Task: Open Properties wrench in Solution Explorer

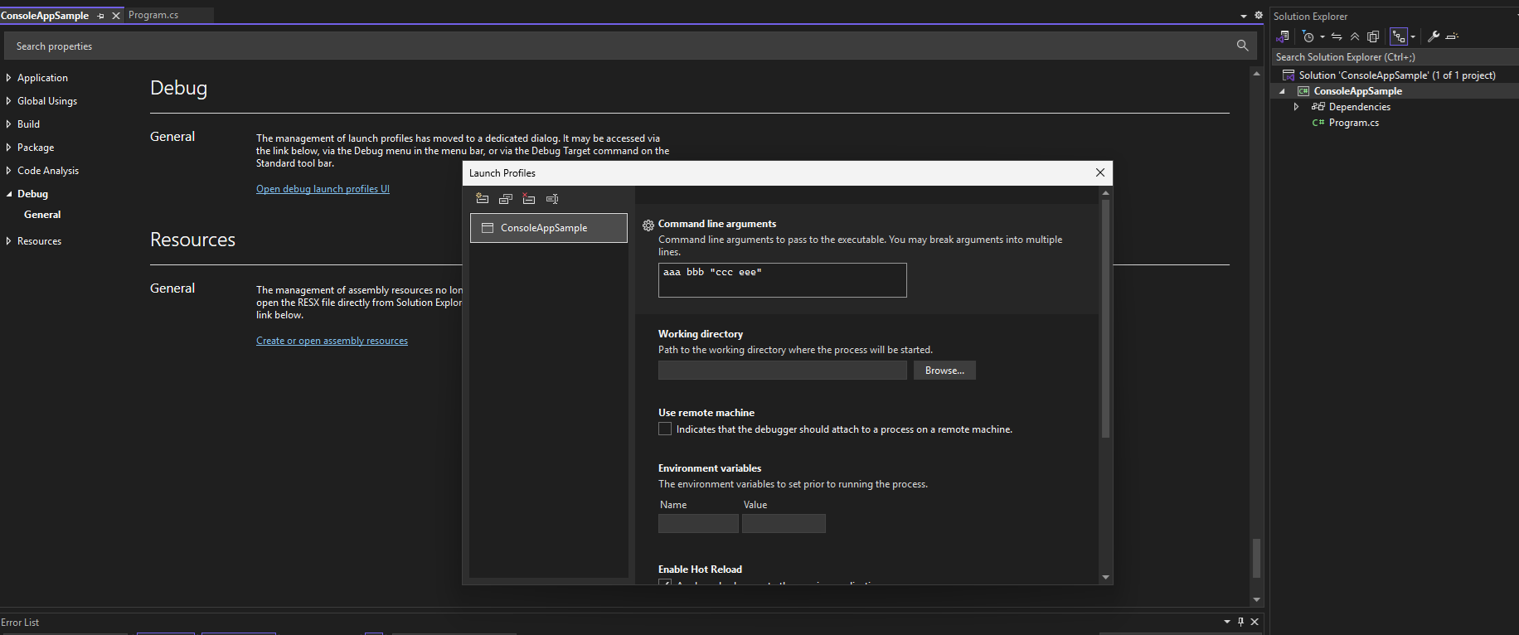Action: tap(1434, 36)
